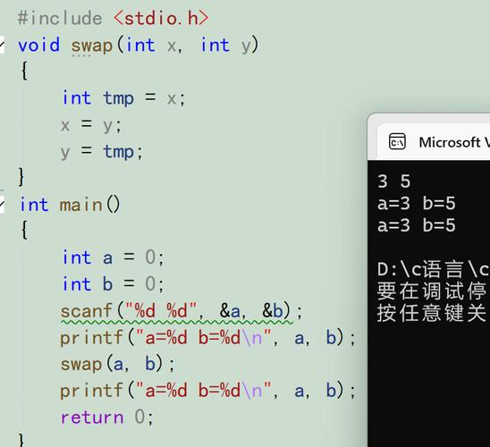Click the first 'a=3 b=5' console output line
This screenshot has width=490, height=447.
click(417, 203)
